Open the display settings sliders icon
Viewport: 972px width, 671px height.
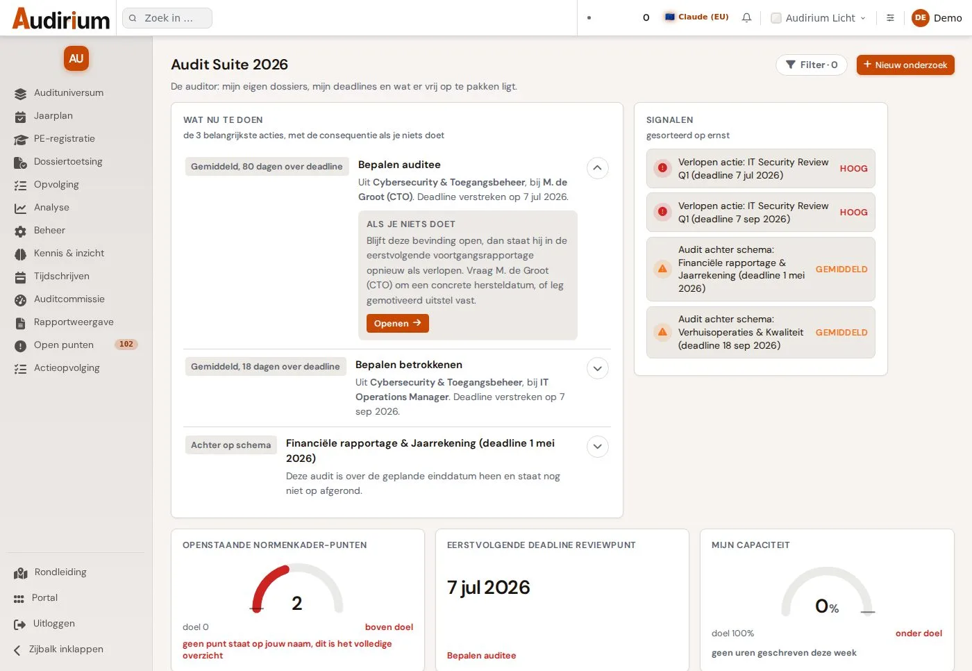click(x=890, y=18)
